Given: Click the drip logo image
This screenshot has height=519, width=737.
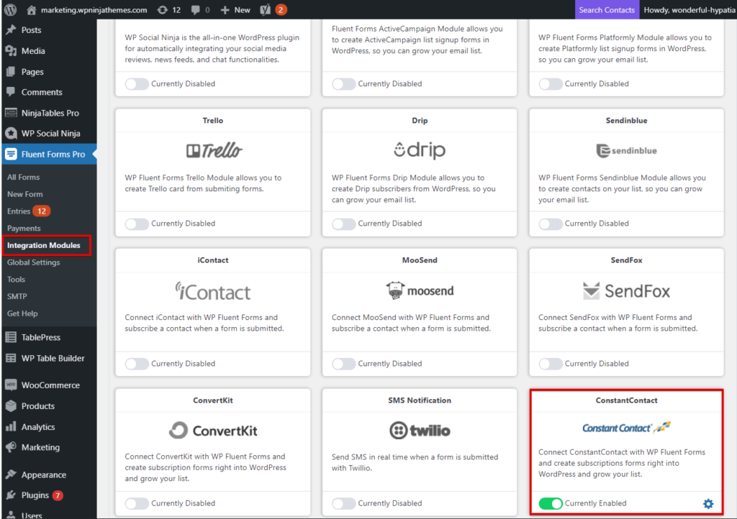Looking at the screenshot, I should click(420, 150).
